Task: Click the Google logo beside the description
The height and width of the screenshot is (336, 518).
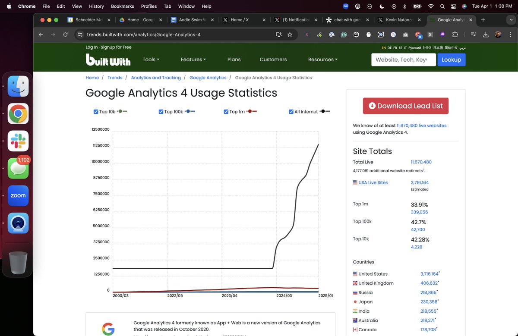Action: pos(108,329)
